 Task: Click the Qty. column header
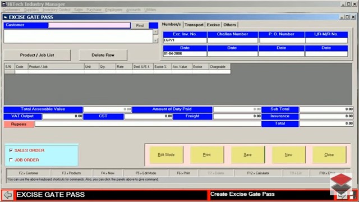[107, 67]
